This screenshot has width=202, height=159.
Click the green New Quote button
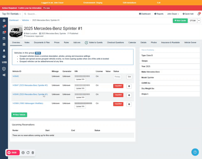[x=180, y=20]
